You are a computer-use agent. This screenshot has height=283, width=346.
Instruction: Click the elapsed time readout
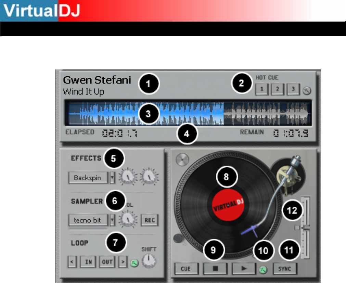pos(119,133)
